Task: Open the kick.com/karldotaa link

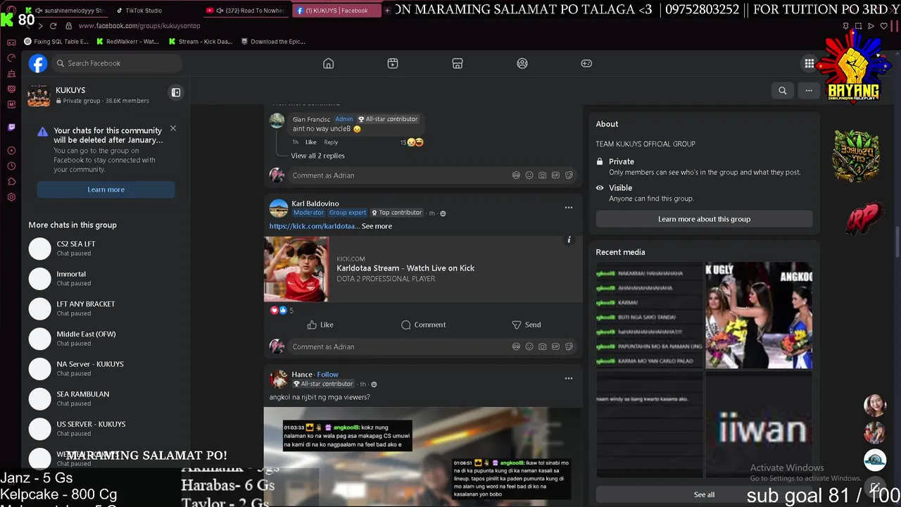Action: point(314,226)
